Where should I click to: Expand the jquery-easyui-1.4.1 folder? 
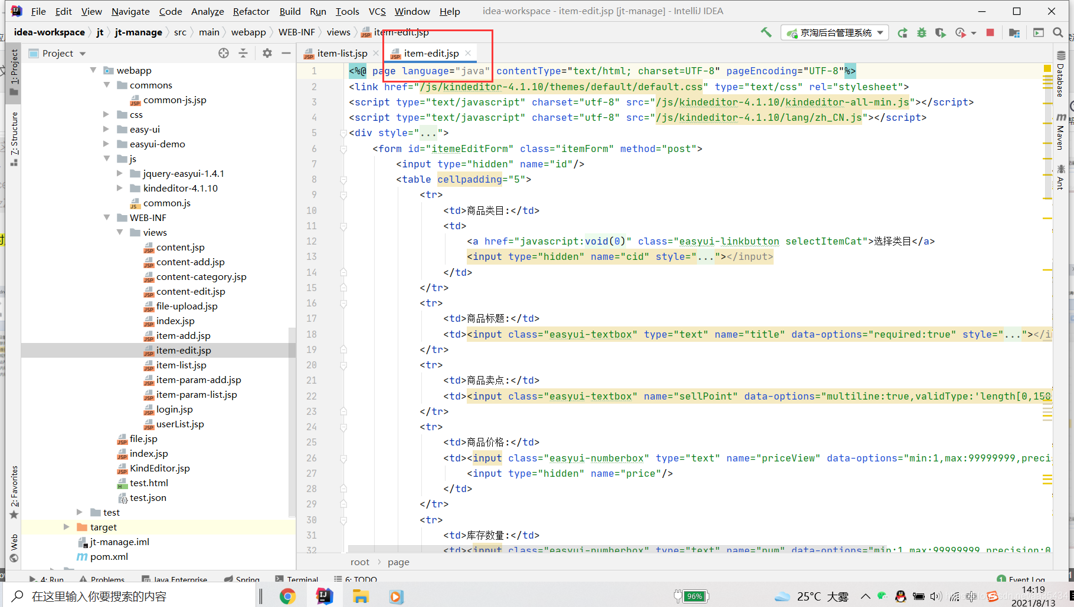tap(120, 173)
